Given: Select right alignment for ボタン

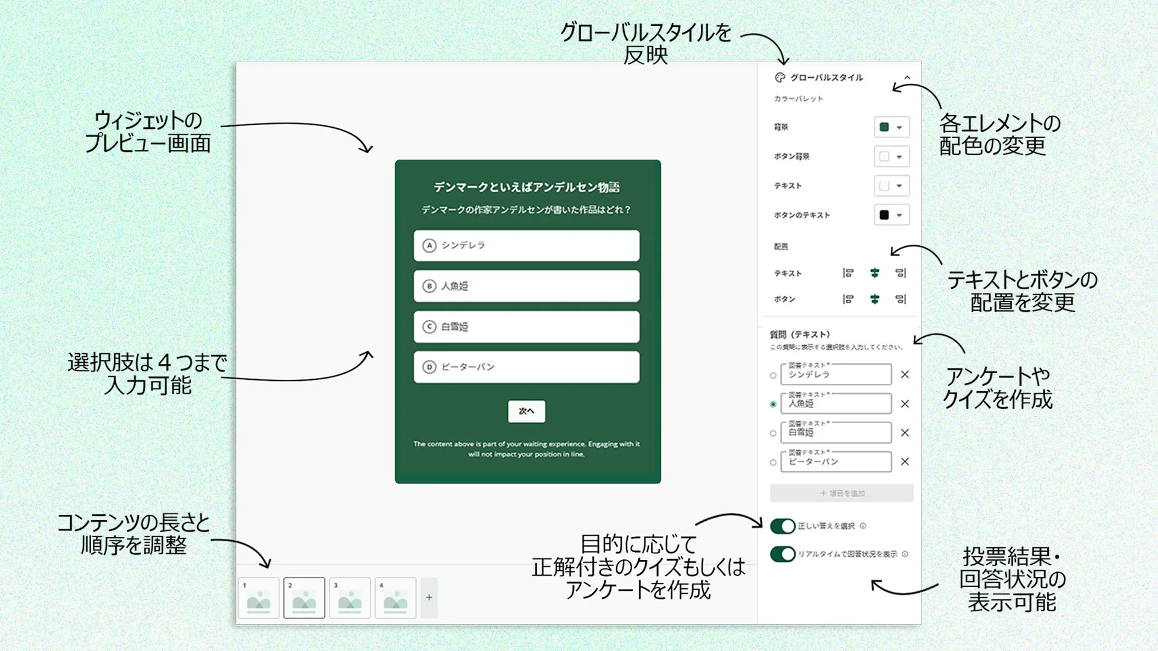Looking at the screenshot, I should [900, 298].
